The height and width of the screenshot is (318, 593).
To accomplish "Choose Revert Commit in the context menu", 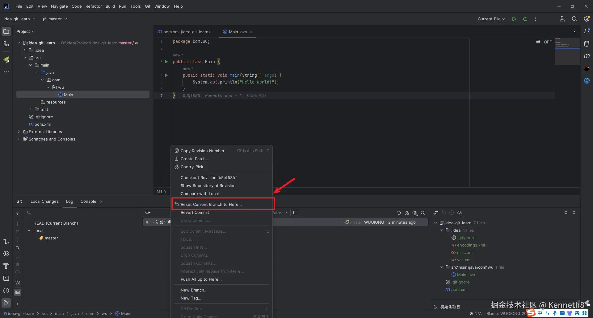I will tap(222, 212).
